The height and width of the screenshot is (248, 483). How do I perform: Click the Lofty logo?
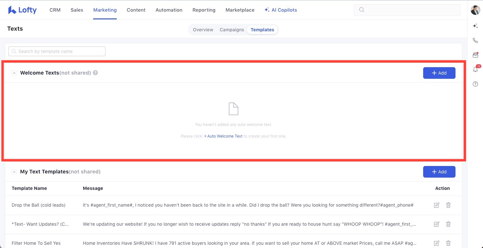coord(22,10)
